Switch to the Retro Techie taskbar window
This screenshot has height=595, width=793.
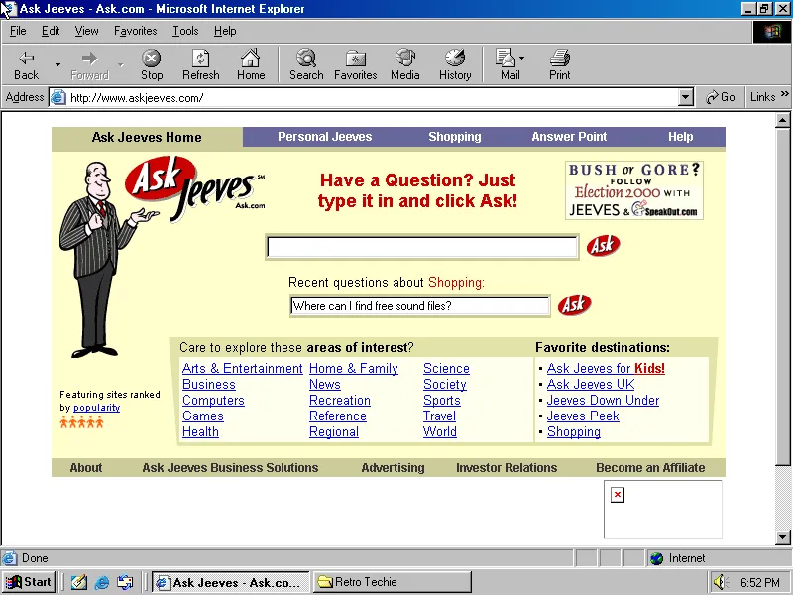pyautogui.click(x=392, y=581)
